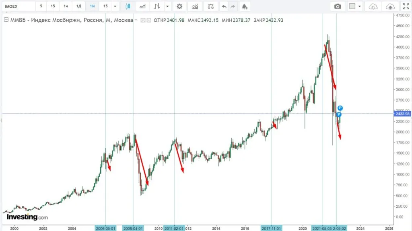Open the chart style dropdown arrow
The height and width of the screenshot is (231, 412).
168,6
